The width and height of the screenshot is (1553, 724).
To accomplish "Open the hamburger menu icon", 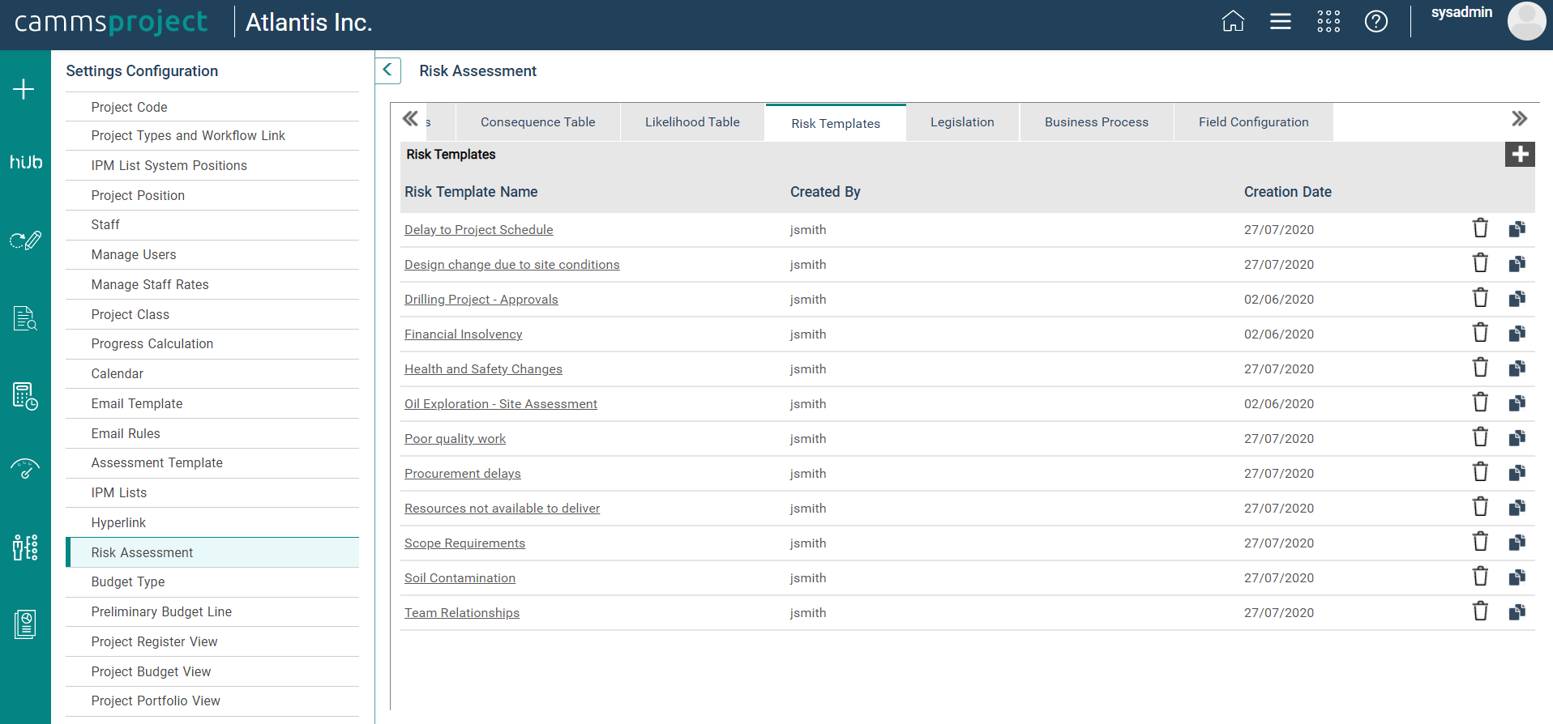I will 1281,21.
